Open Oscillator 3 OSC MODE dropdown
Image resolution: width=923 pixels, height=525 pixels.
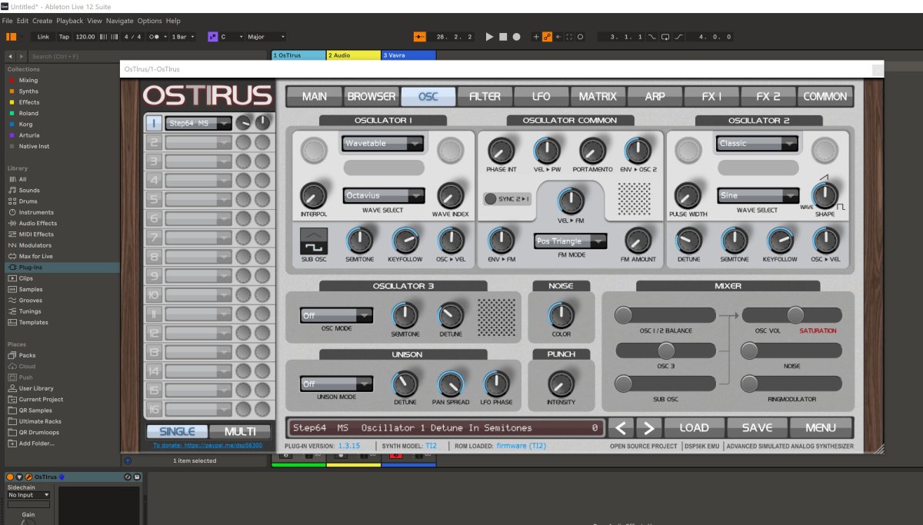(336, 315)
